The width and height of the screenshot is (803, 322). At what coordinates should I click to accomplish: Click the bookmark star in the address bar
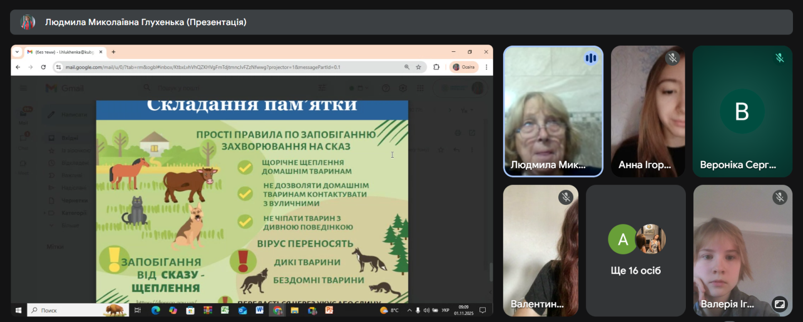tap(418, 67)
